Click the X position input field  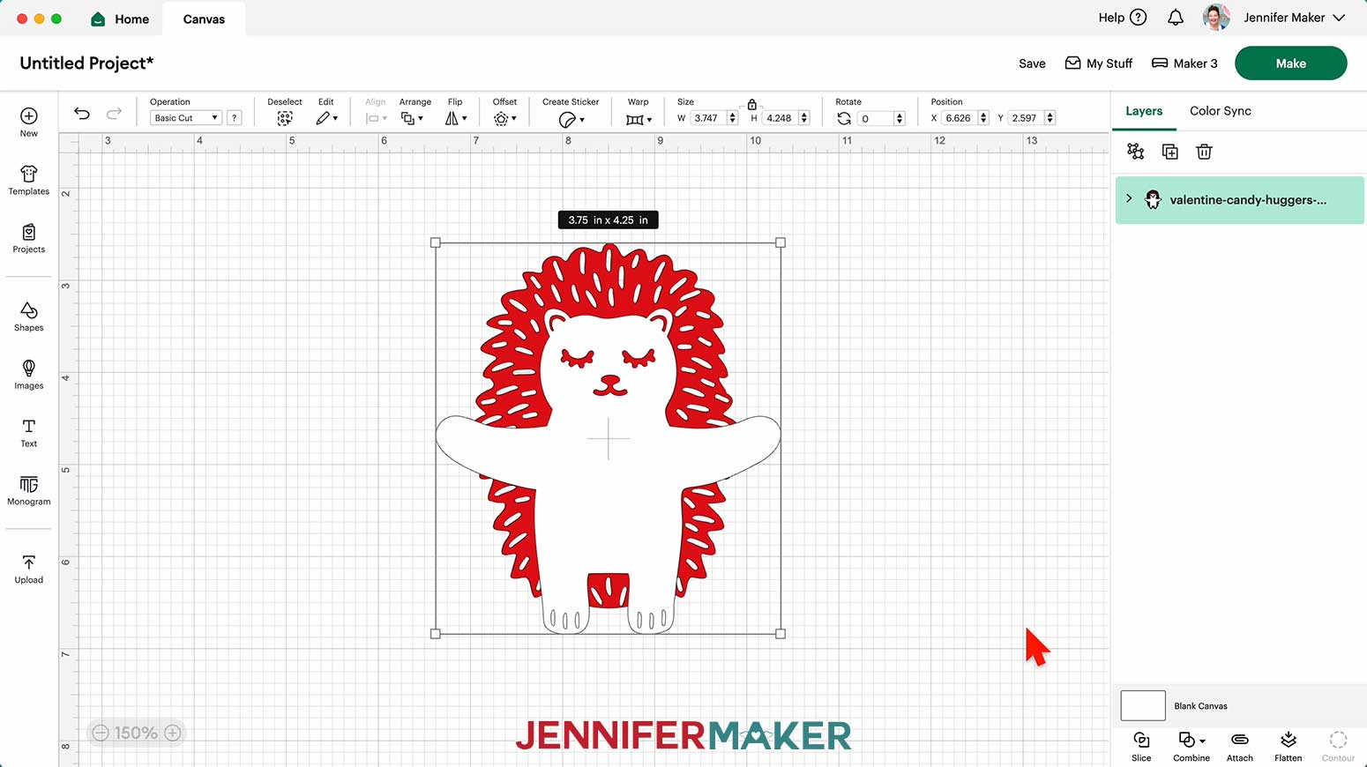[x=960, y=118]
